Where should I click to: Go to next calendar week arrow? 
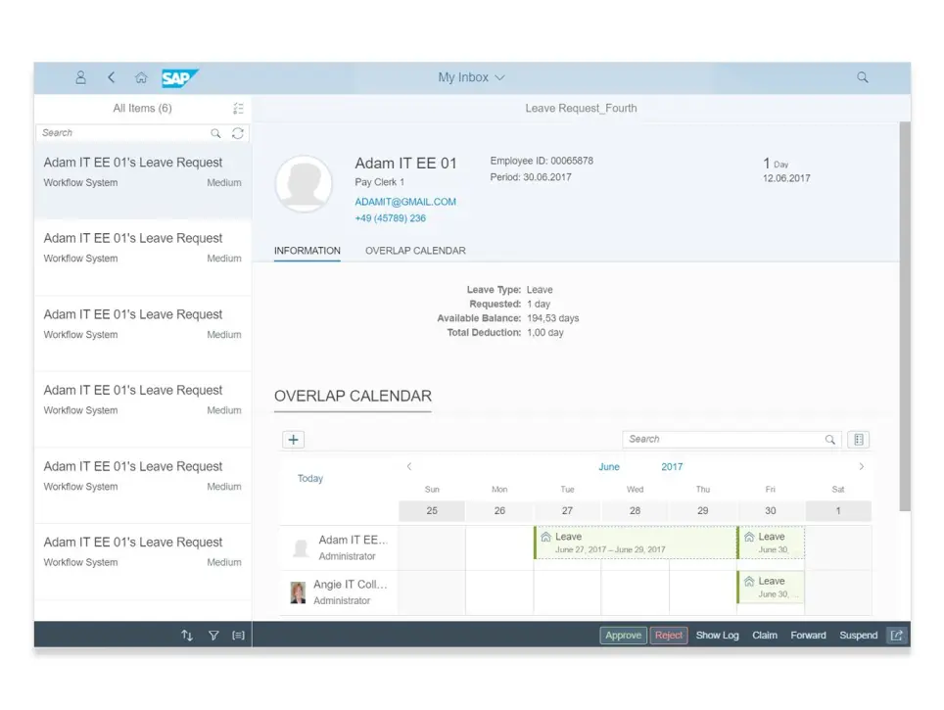862,467
